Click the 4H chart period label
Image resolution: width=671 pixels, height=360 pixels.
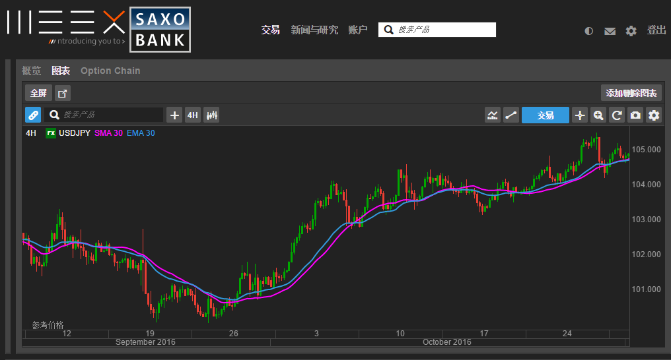point(31,133)
